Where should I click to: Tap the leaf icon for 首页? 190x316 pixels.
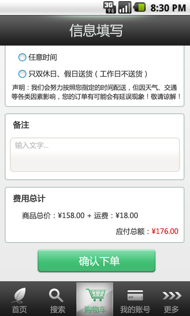pyautogui.click(x=19, y=295)
